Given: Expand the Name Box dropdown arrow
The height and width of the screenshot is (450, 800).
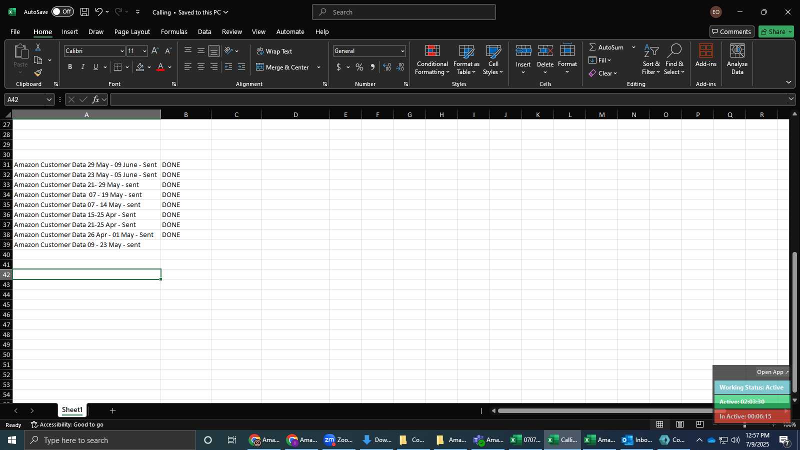Looking at the screenshot, I should click(x=49, y=99).
